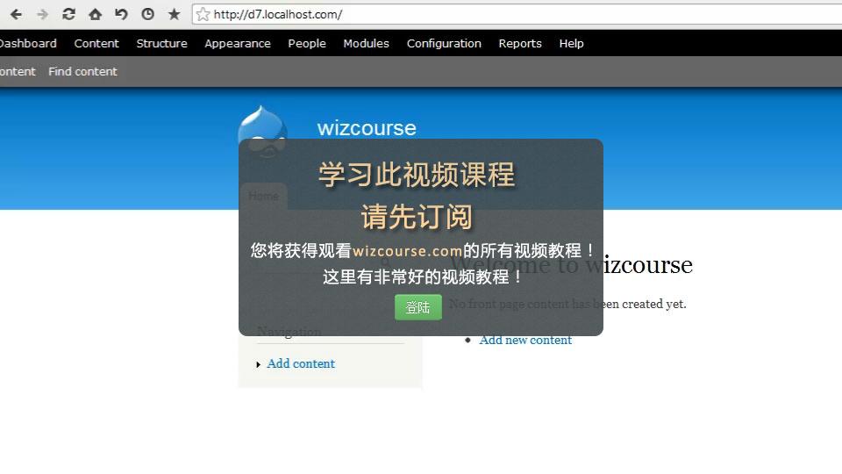Click the Drupal drop logo
The height and width of the screenshot is (474, 842).
262,133
